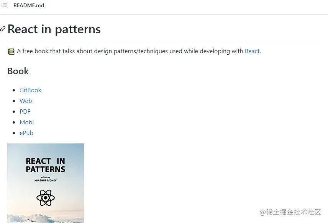Click the React atom logo on the cover
Image resolution: width=328 pixels, height=223 pixels.
tap(46, 198)
